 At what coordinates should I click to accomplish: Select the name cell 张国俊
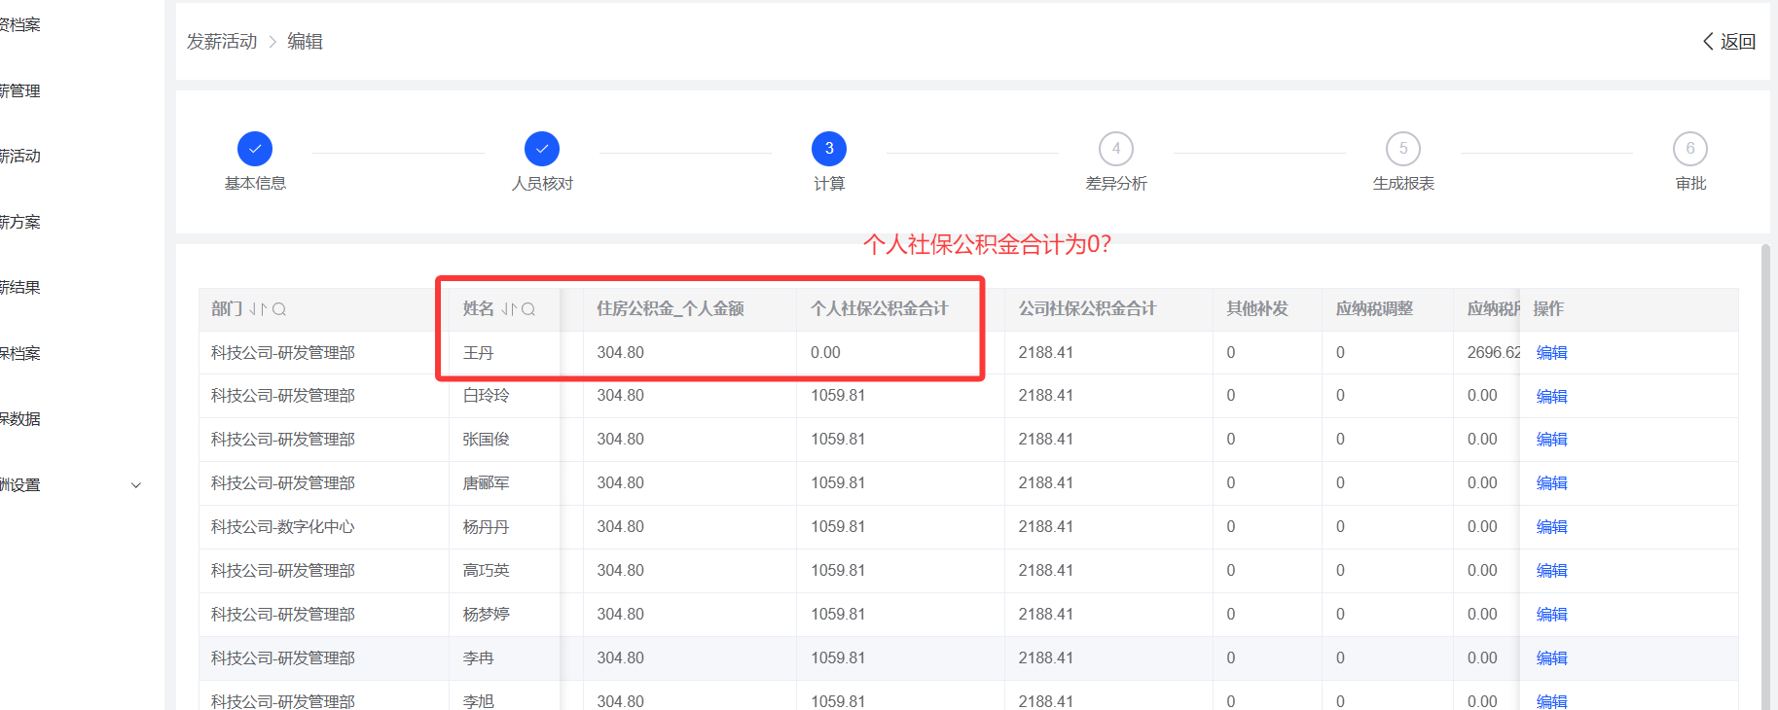tap(486, 440)
